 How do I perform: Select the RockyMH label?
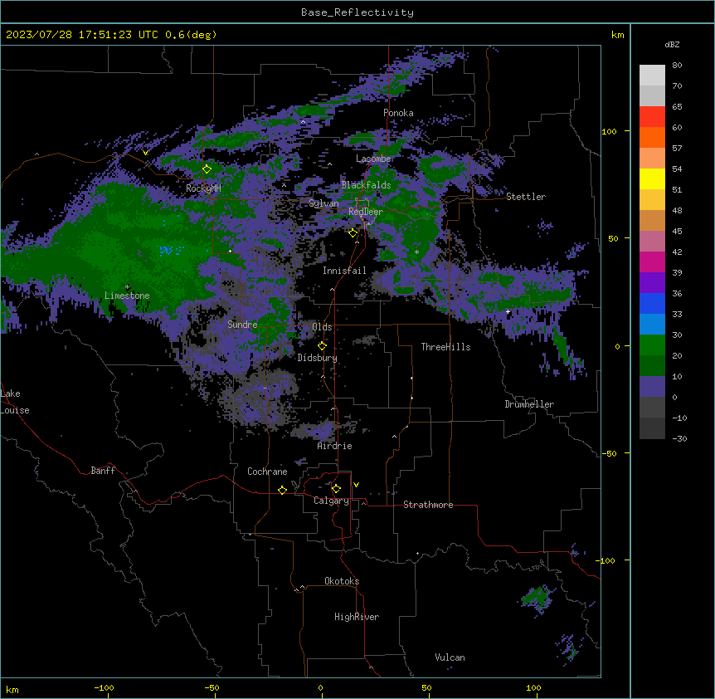203,188
